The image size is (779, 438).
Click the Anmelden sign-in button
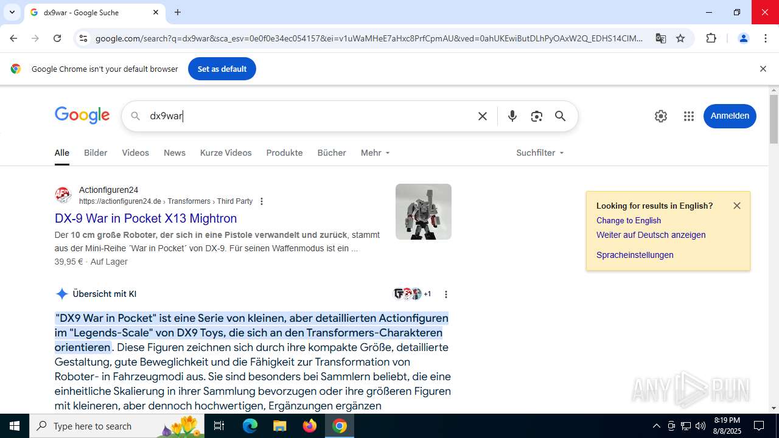point(730,116)
